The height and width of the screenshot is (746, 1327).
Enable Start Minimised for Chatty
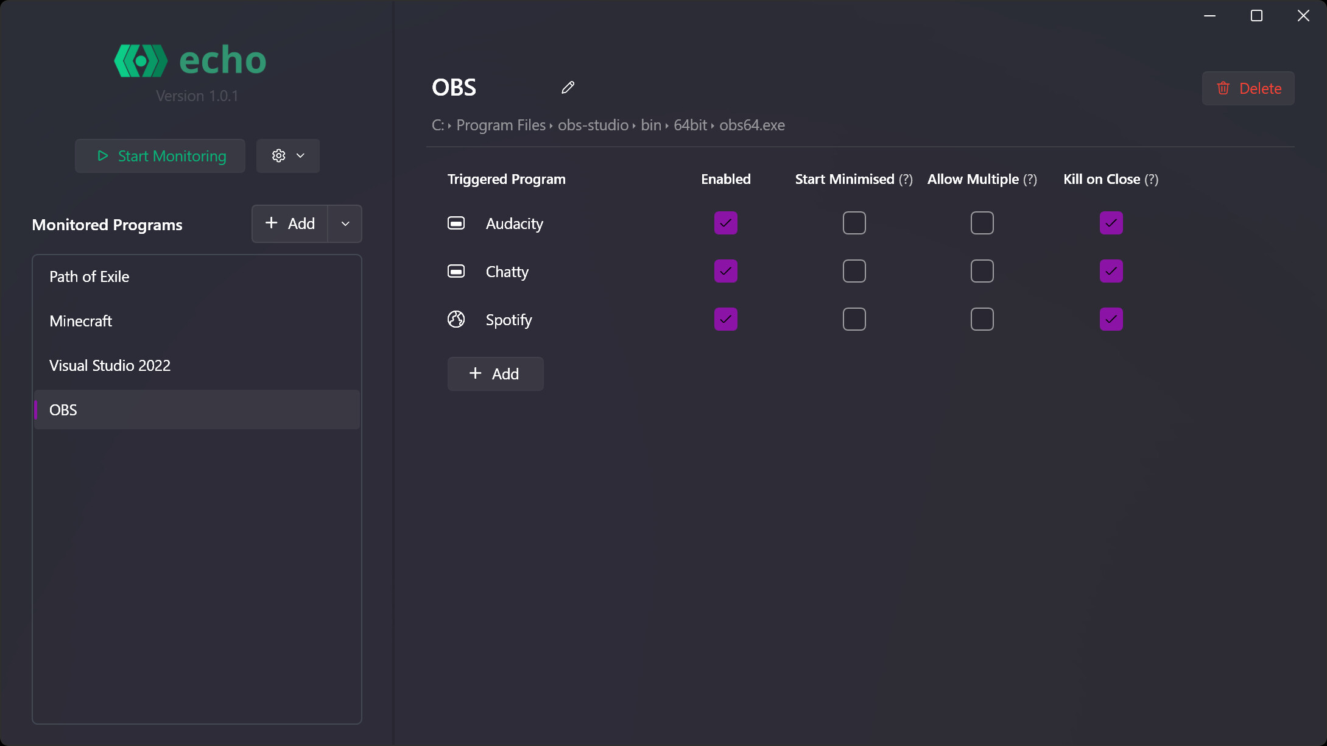854,271
